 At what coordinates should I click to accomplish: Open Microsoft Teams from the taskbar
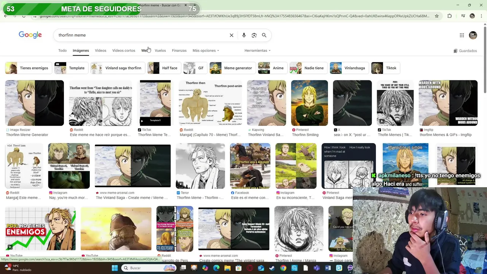click(x=317, y=268)
